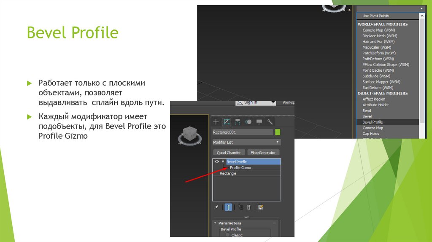Remove modifier with trash icon
The width and height of the screenshot is (432, 242).
coord(249,207)
